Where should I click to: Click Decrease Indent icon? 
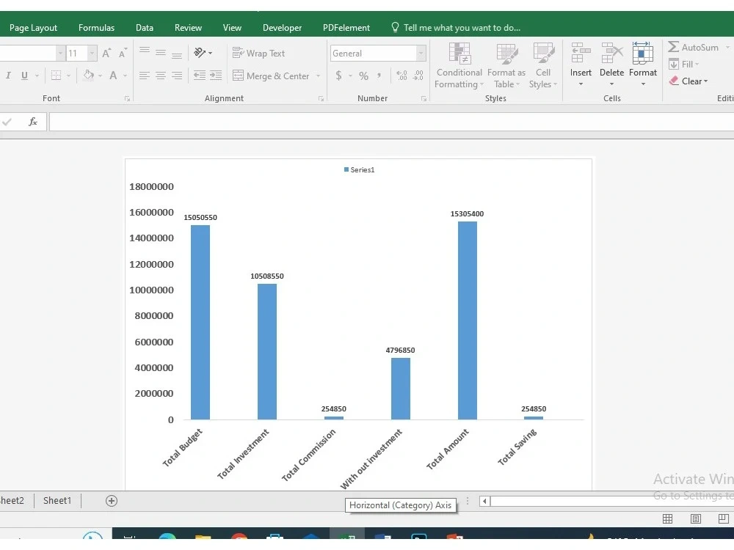pyautogui.click(x=200, y=76)
